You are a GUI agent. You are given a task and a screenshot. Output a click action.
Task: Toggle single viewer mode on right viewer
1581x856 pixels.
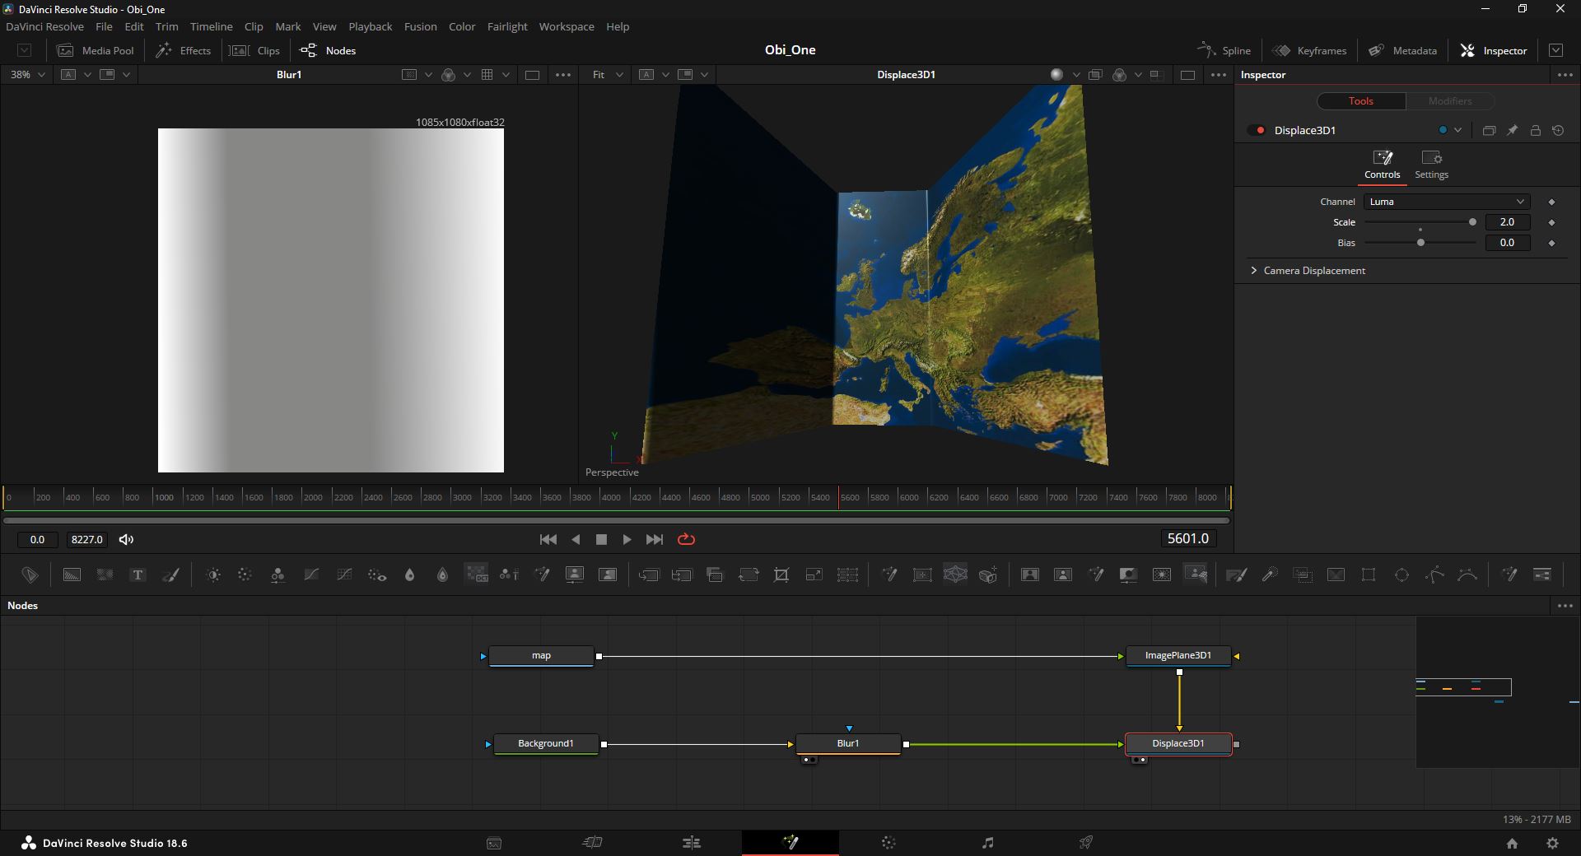click(1187, 74)
